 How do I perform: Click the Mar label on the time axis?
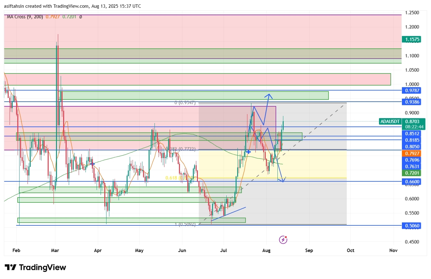(x=55, y=250)
